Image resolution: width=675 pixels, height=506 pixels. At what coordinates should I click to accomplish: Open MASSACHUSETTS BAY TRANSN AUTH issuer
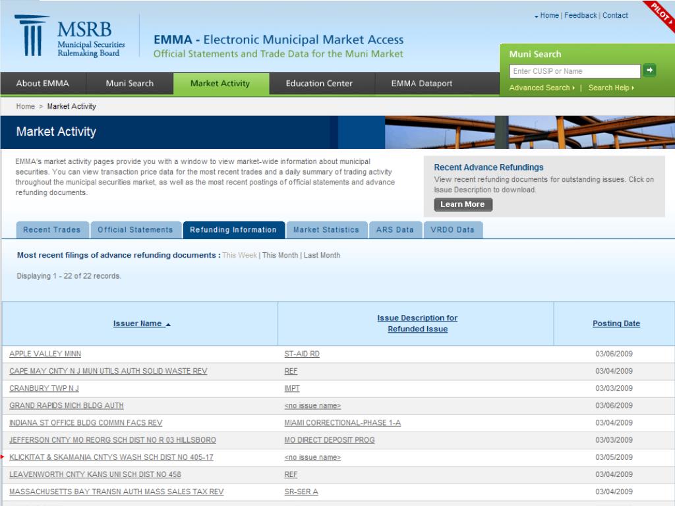(x=116, y=492)
